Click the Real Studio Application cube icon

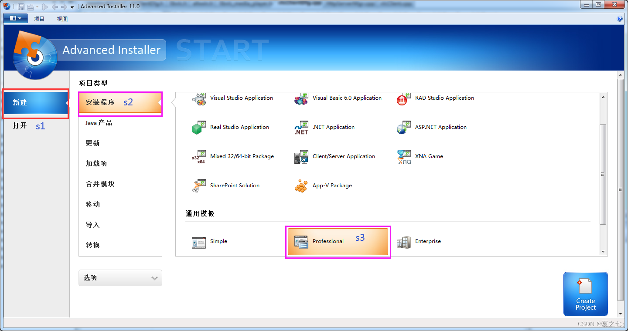pos(199,128)
